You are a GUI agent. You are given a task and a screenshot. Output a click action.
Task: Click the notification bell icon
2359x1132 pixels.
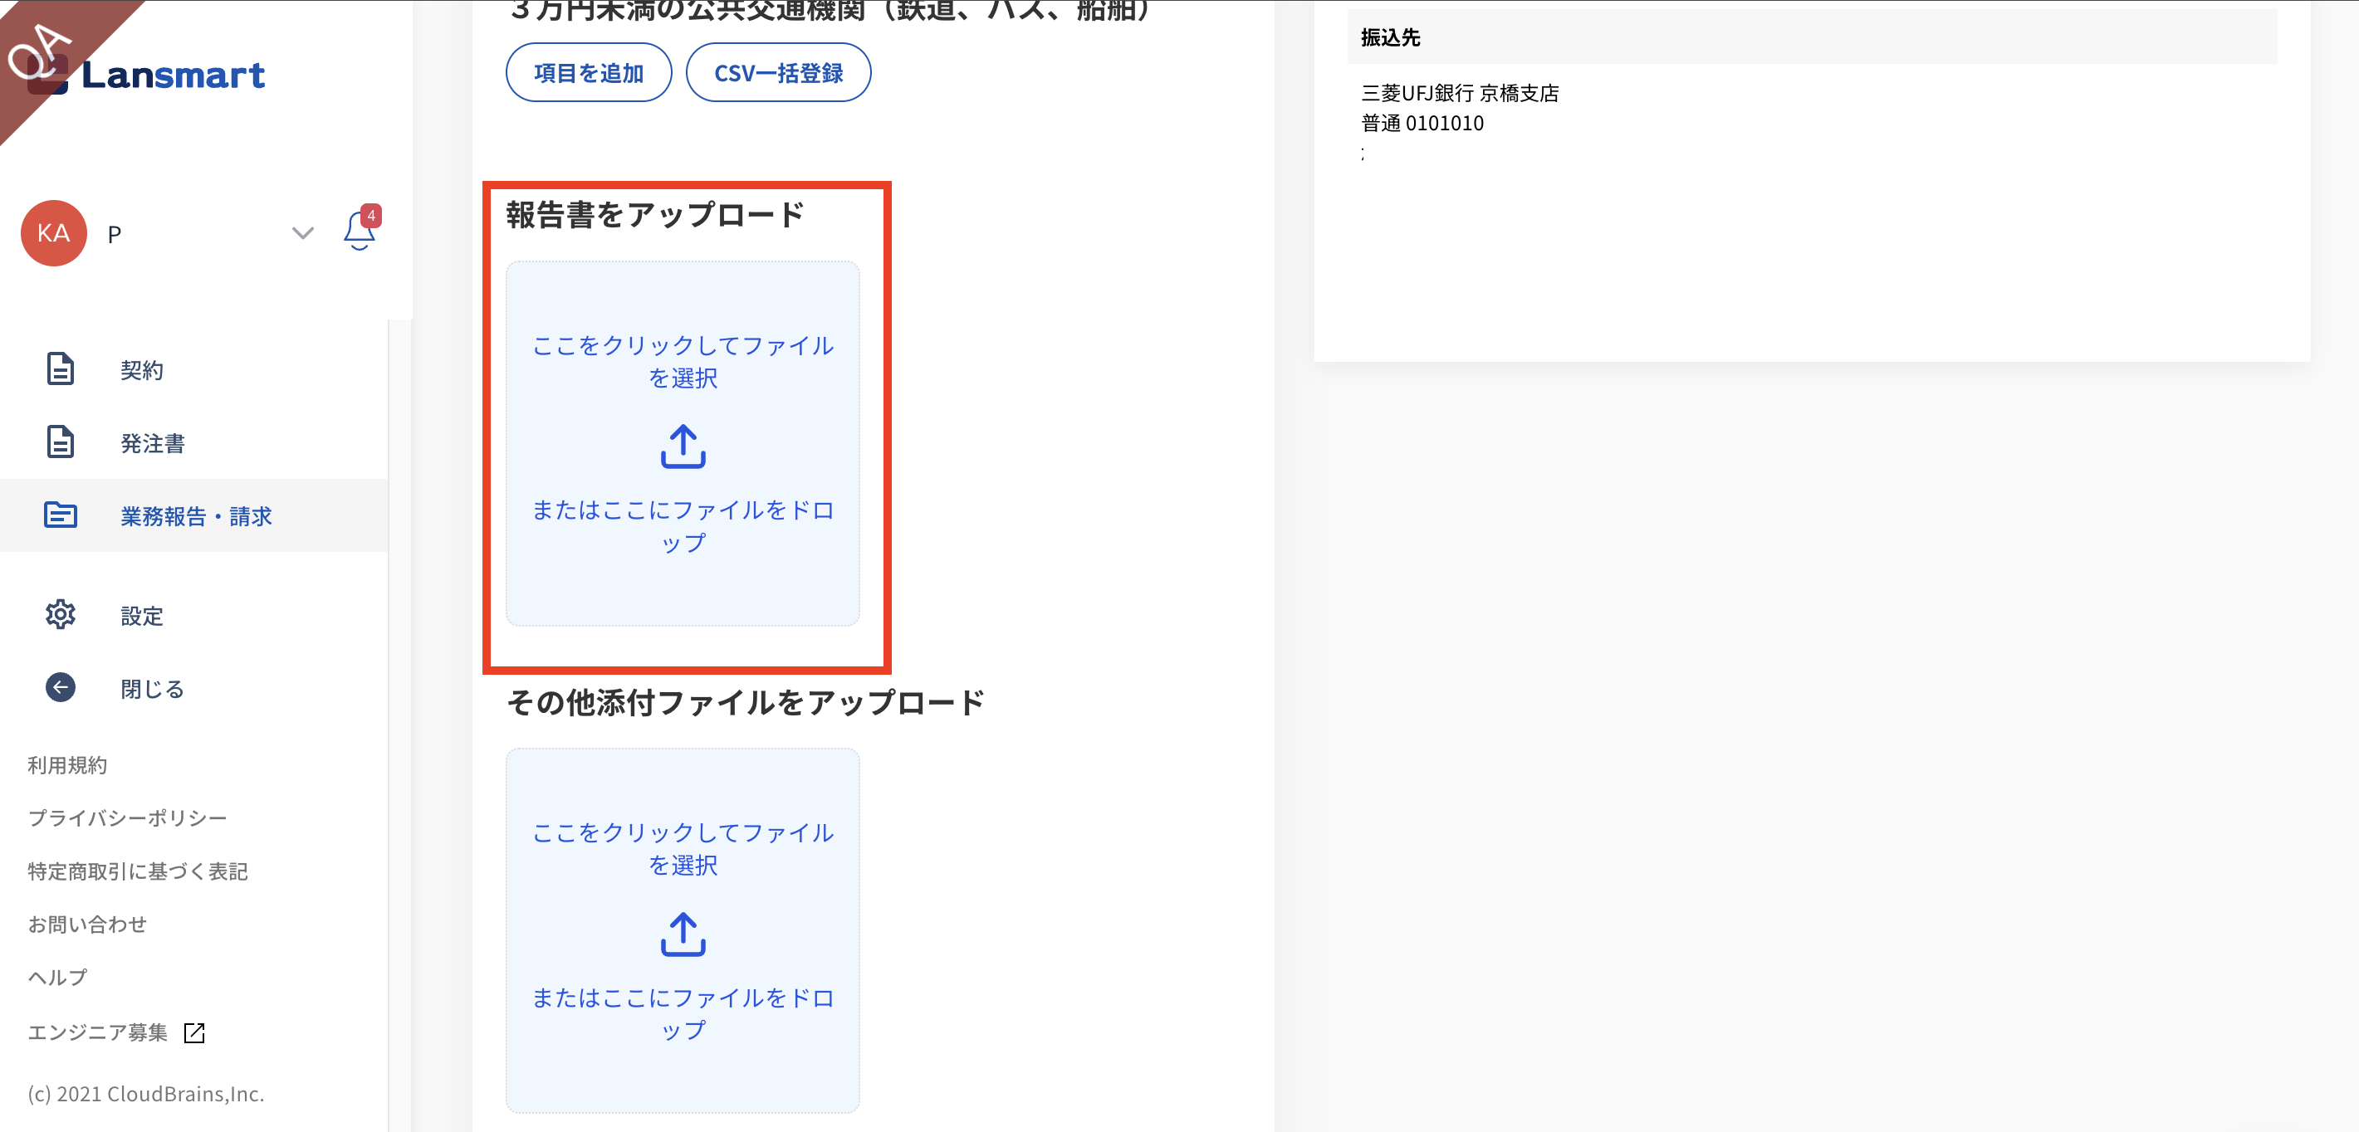click(x=359, y=232)
